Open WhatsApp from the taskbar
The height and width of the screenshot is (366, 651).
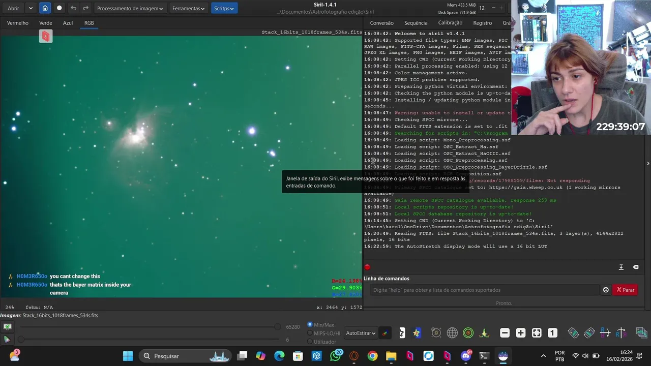pos(335,356)
